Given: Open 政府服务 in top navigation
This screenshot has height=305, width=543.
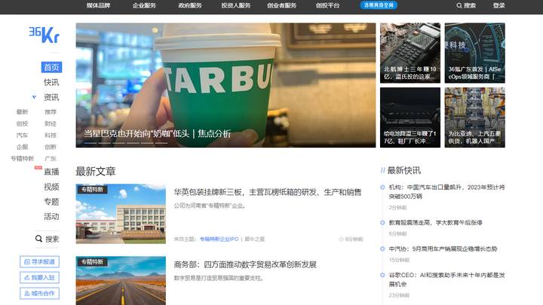Looking at the screenshot, I should pos(190,5).
